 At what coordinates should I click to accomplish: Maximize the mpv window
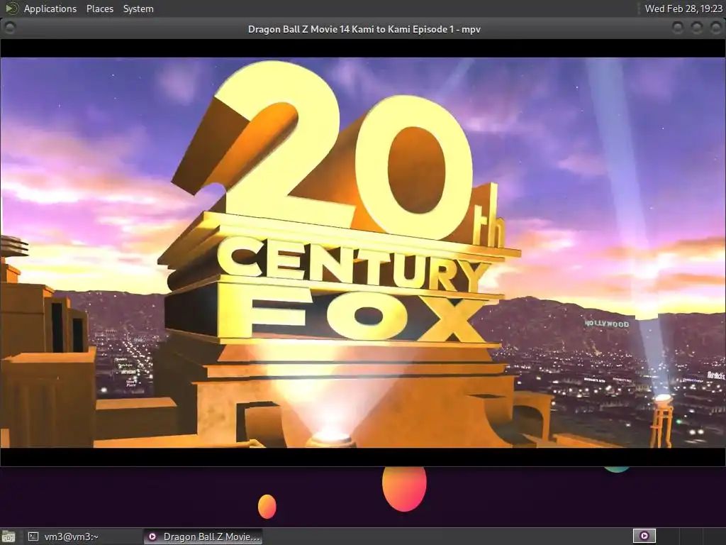point(696,28)
